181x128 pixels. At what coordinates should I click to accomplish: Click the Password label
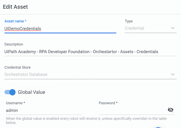108,103
